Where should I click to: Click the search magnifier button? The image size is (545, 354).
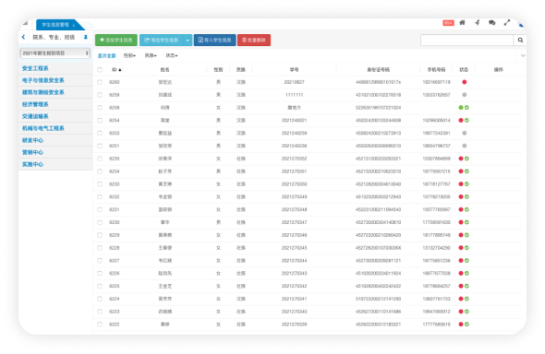(x=520, y=41)
